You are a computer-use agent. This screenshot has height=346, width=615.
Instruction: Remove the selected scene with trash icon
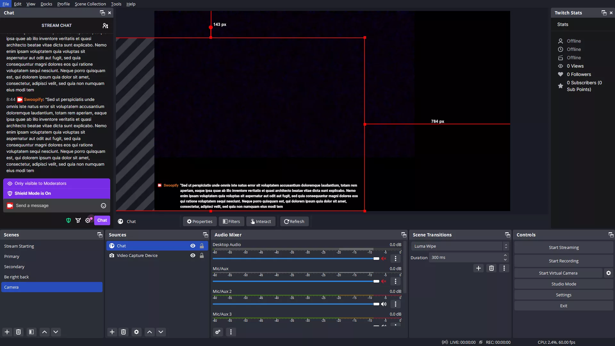pyautogui.click(x=19, y=332)
